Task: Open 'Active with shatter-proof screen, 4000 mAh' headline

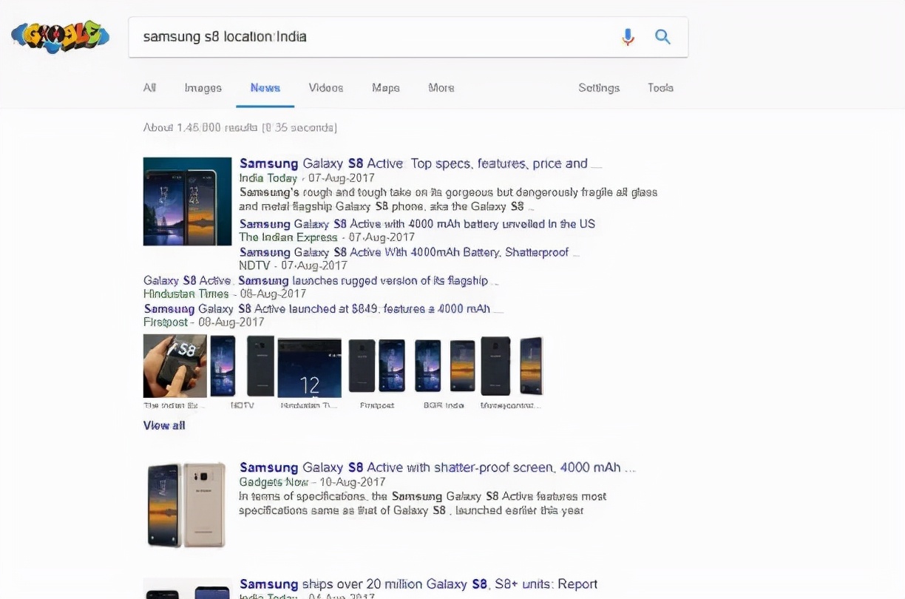Action: [x=437, y=467]
